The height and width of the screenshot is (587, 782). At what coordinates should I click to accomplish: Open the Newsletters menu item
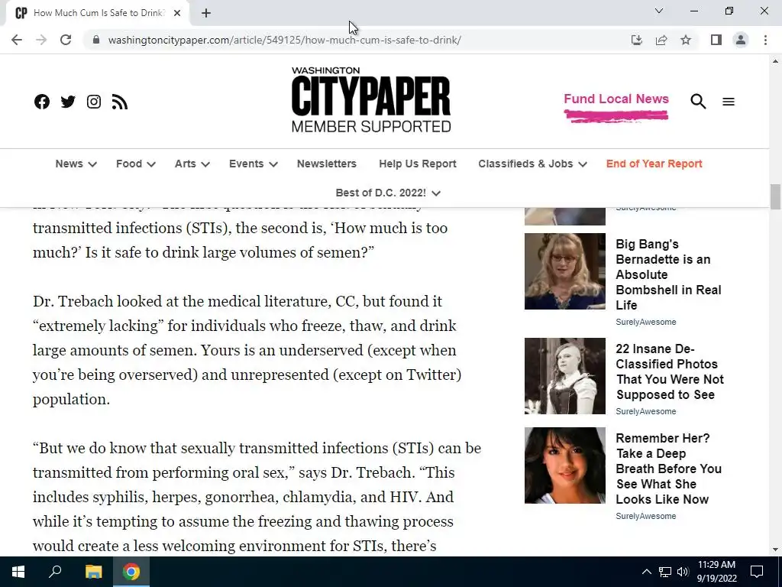pos(327,164)
